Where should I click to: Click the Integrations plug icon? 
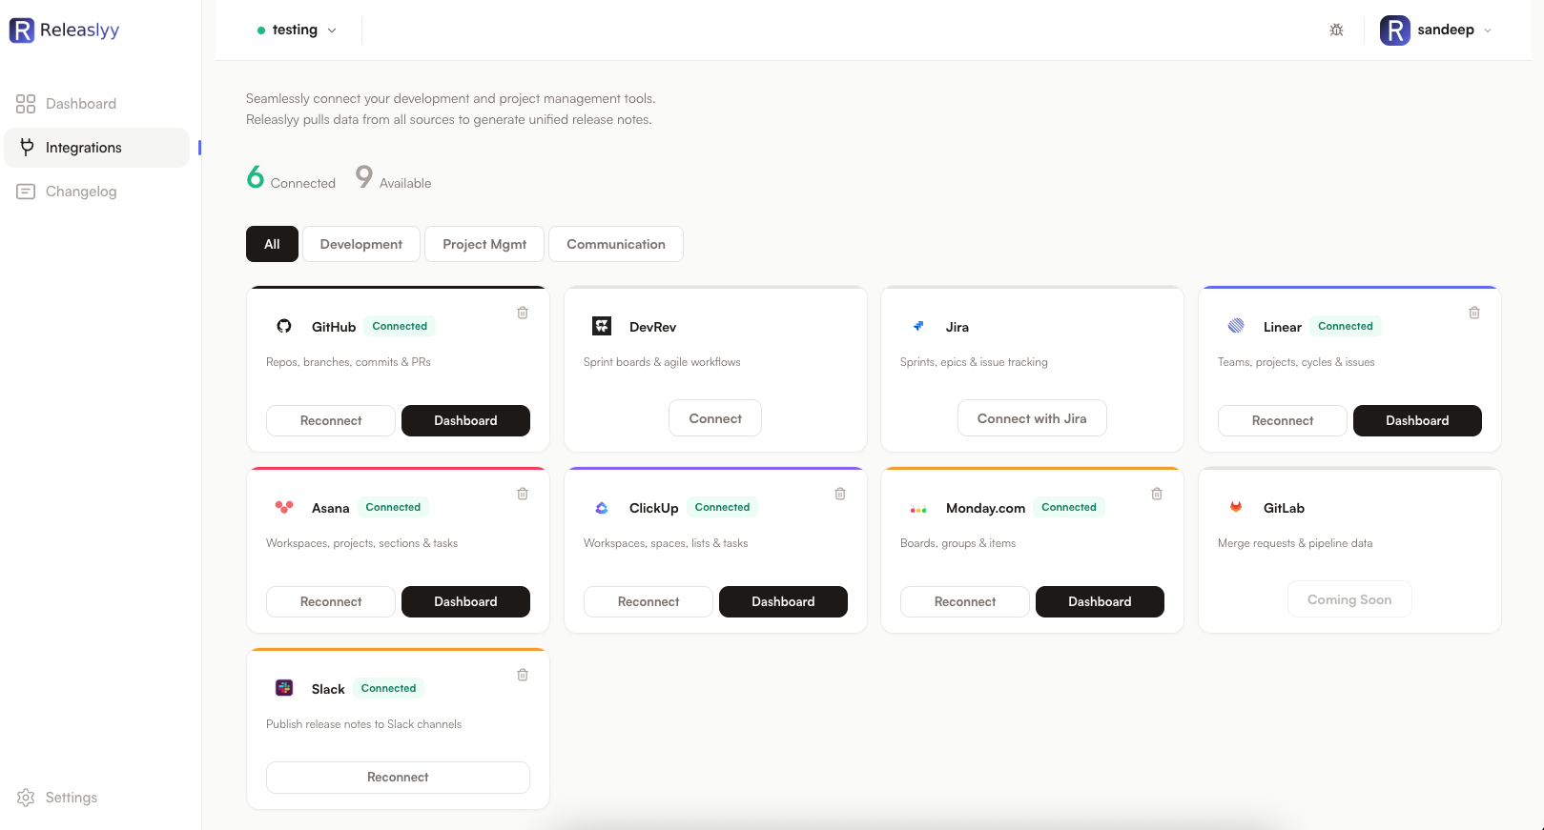pyautogui.click(x=27, y=148)
